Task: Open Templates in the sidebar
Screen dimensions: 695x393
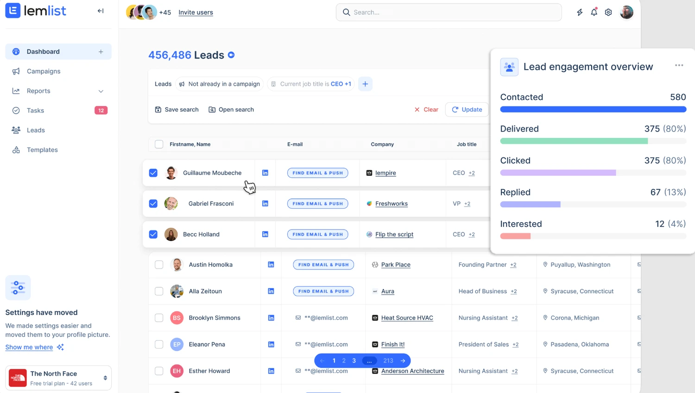Action: click(x=58, y=150)
